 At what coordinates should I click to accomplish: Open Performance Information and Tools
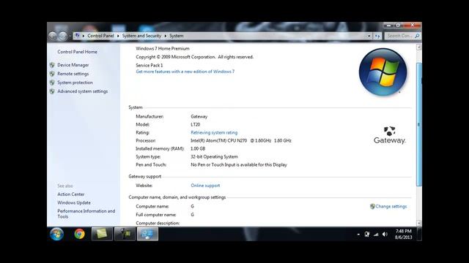(x=86, y=214)
